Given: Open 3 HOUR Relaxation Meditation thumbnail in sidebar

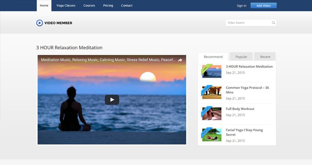Looking at the screenshot, I should 212,71.
